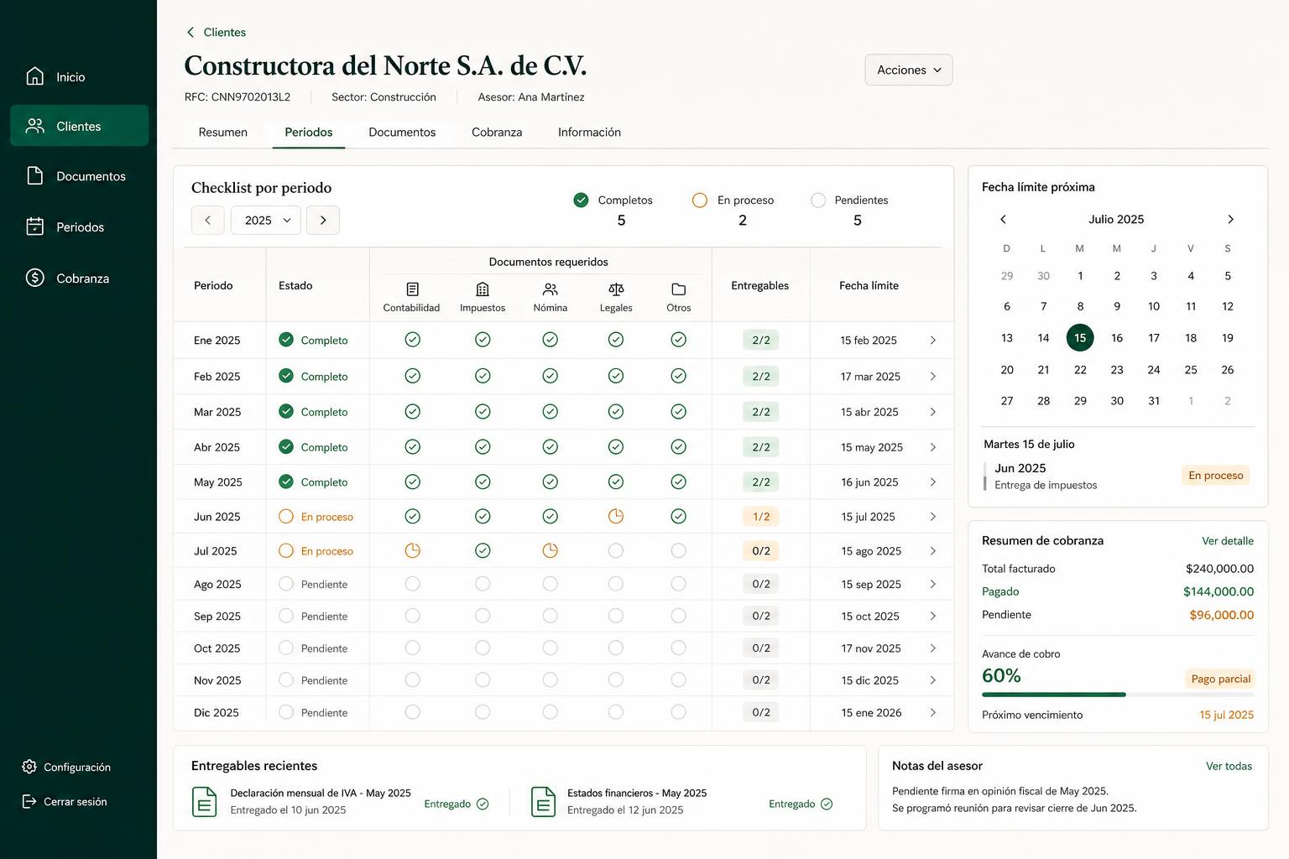This screenshot has height=859, width=1289.
Task: Open Periodos calendar icon in sidebar
Action: (x=34, y=226)
